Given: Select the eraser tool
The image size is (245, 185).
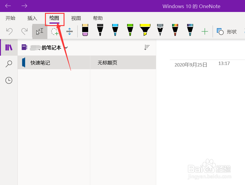Looking at the screenshot, I should click(x=85, y=30).
